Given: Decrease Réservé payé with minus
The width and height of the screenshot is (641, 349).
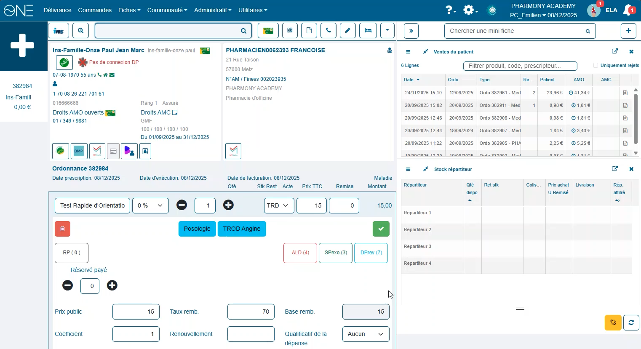Looking at the screenshot, I should click(x=67, y=285).
